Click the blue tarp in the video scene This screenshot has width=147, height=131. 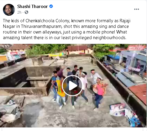(114, 57)
